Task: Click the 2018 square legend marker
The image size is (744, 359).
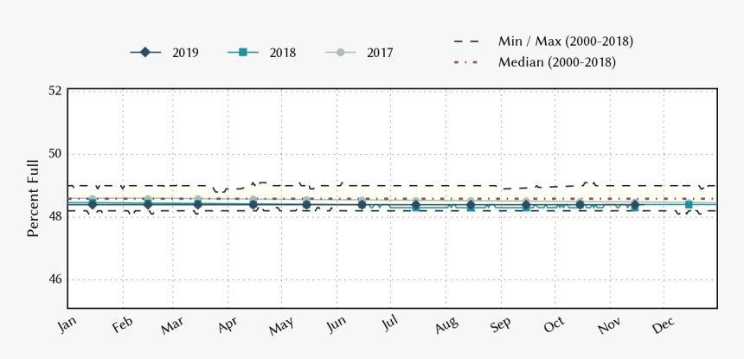Action: point(243,53)
